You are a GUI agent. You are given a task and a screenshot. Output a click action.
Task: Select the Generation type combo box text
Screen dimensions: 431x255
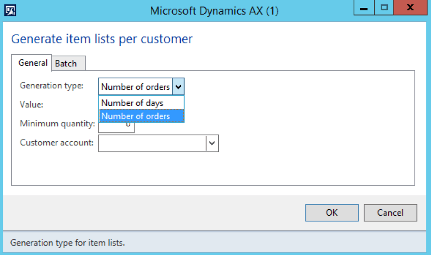135,87
